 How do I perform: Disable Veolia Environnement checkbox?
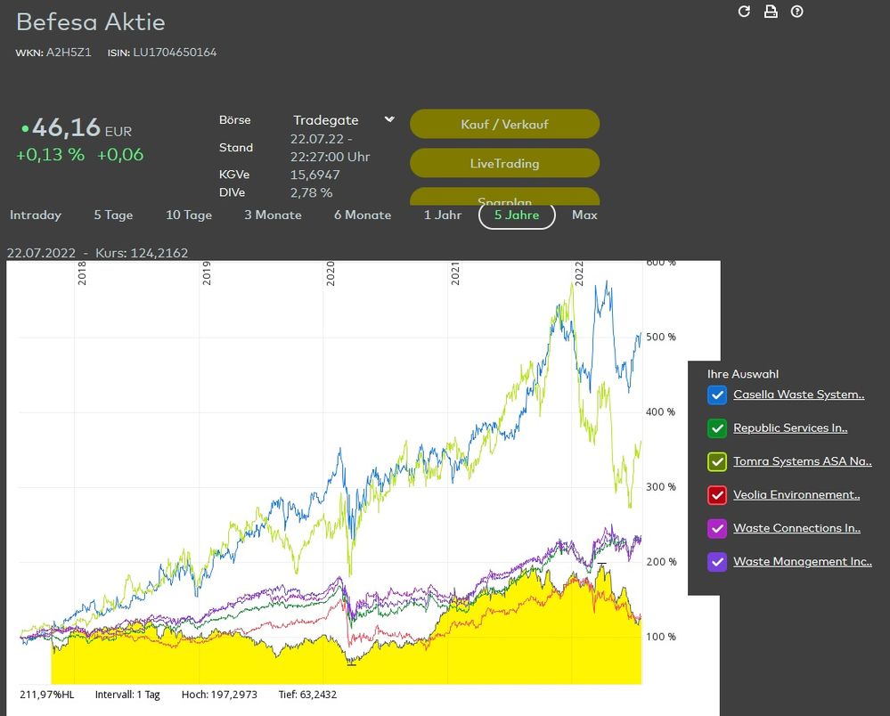coord(717,495)
